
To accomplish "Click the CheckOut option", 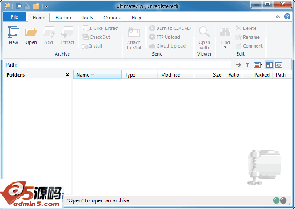I will pyautogui.click(x=96, y=37).
